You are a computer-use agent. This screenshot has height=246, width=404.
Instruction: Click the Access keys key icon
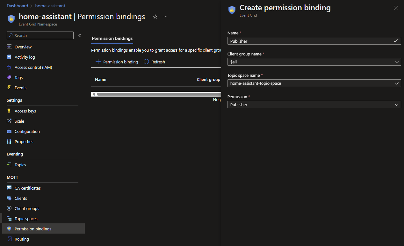point(9,111)
